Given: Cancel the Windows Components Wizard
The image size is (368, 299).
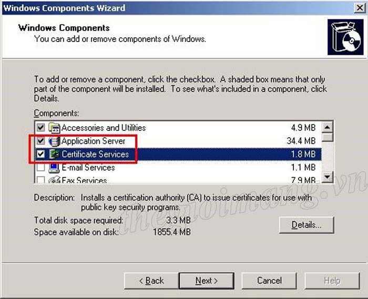Looking at the screenshot, I should (269, 281).
